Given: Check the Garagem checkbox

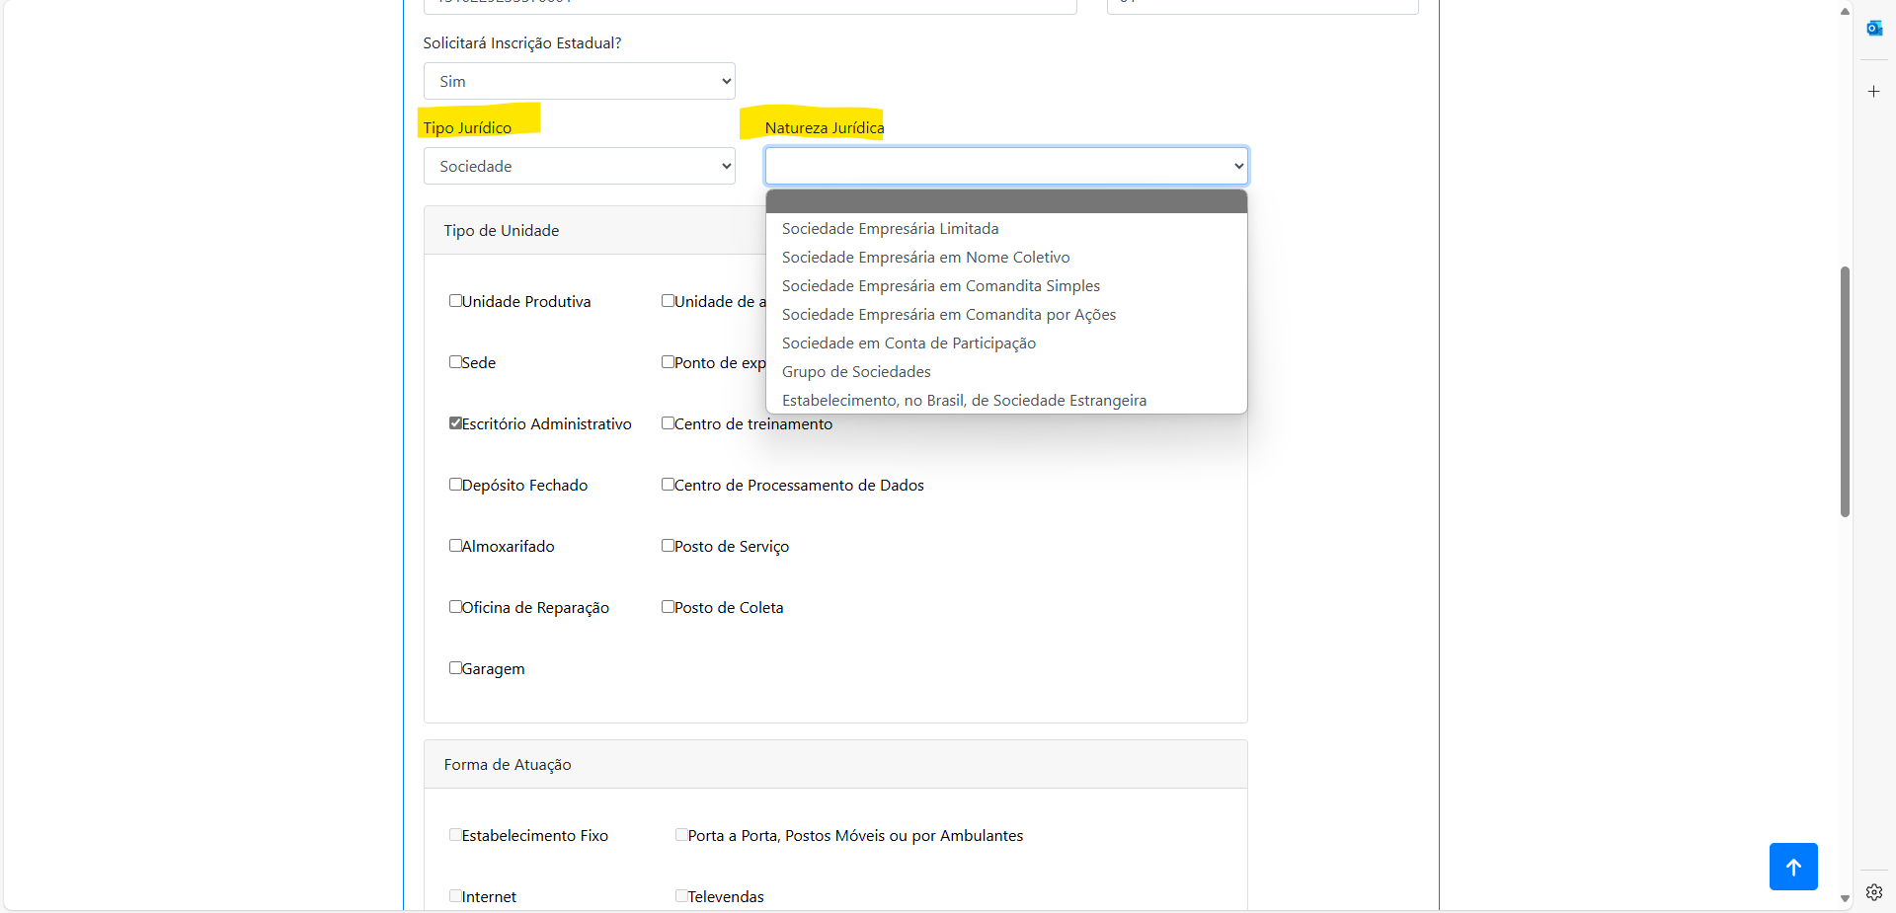Looking at the screenshot, I should coord(455,668).
